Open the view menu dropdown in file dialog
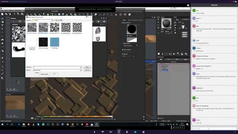 pyautogui.click(x=61, y=20)
